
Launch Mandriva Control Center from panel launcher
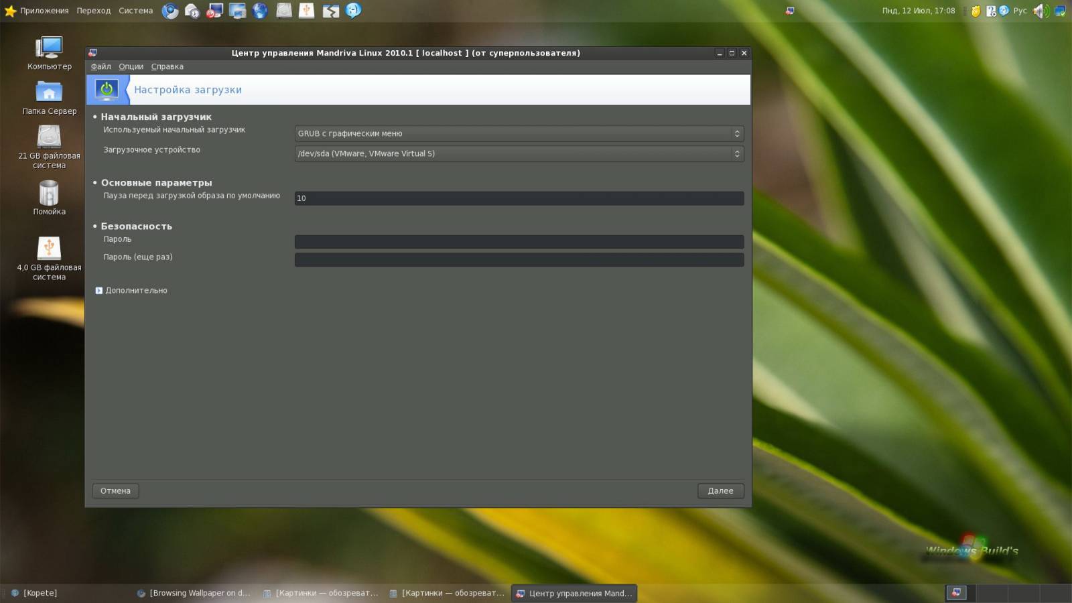[214, 11]
